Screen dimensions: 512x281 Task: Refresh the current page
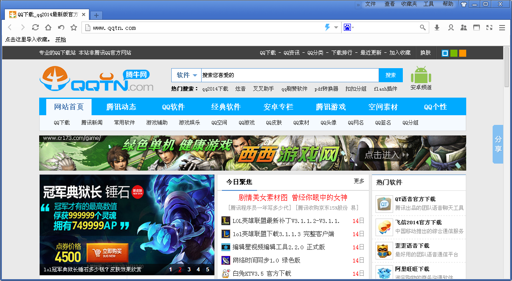(x=35, y=27)
